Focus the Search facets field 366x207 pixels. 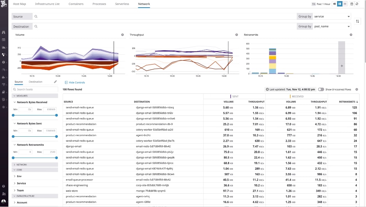[x=35, y=89]
